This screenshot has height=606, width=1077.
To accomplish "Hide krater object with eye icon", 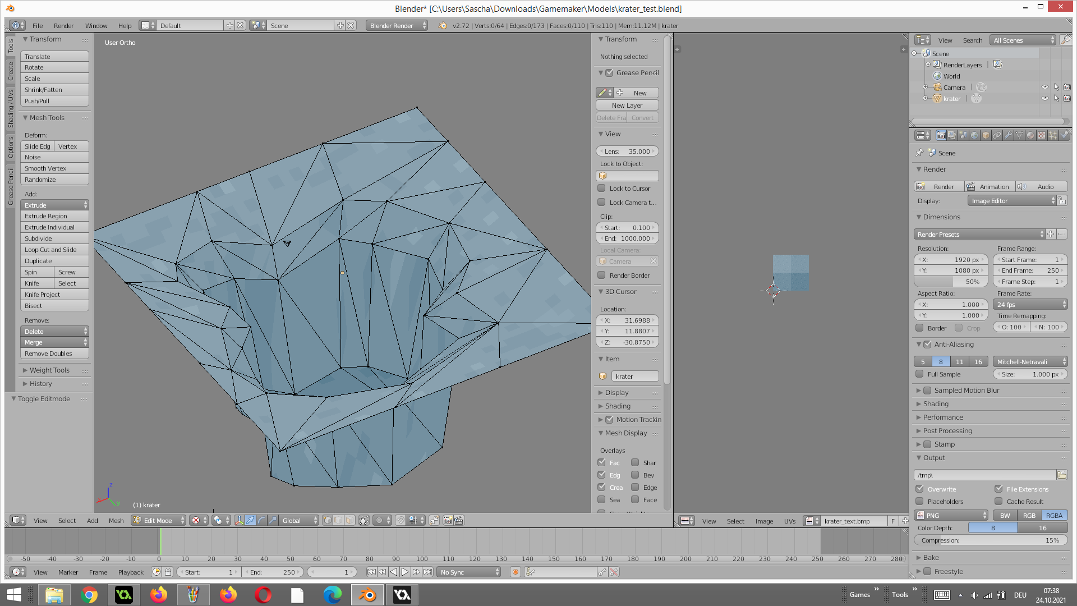I will (x=1044, y=99).
